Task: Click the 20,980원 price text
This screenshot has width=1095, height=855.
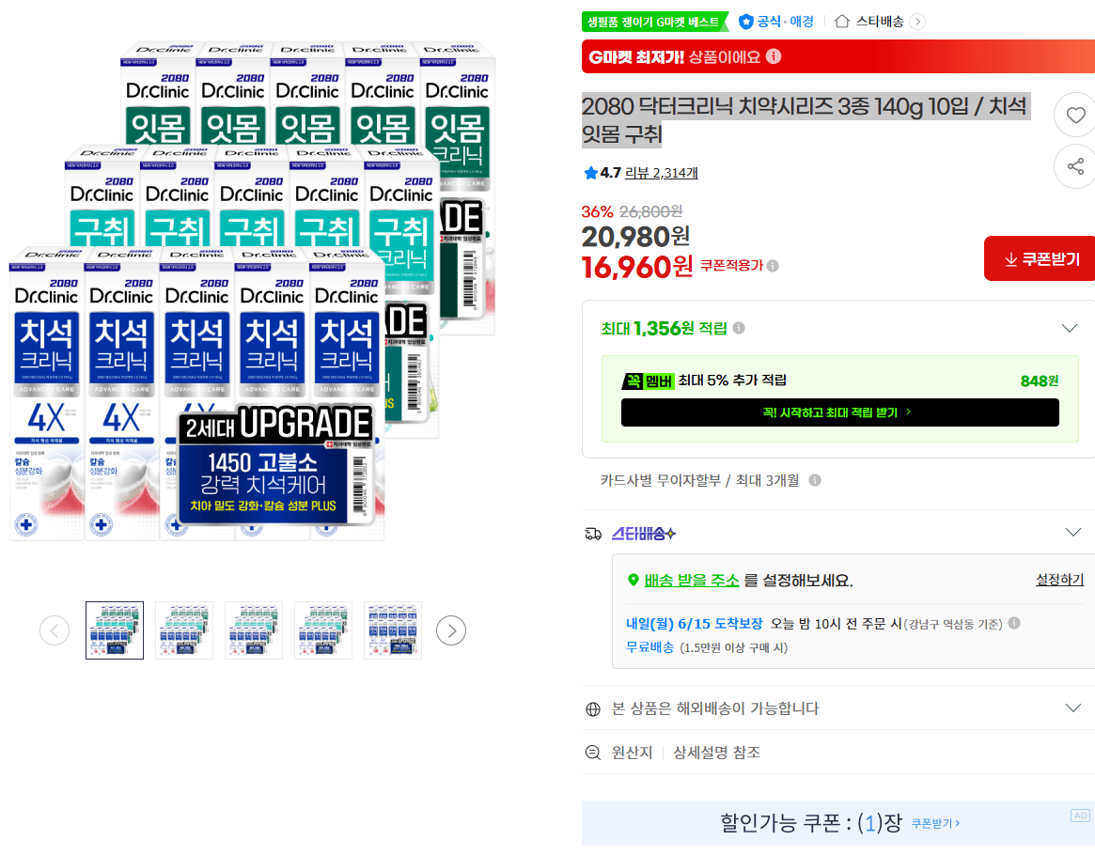Action: (x=635, y=237)
